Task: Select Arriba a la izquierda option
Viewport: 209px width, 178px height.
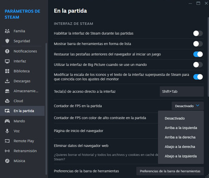Action: click(181, 128)
